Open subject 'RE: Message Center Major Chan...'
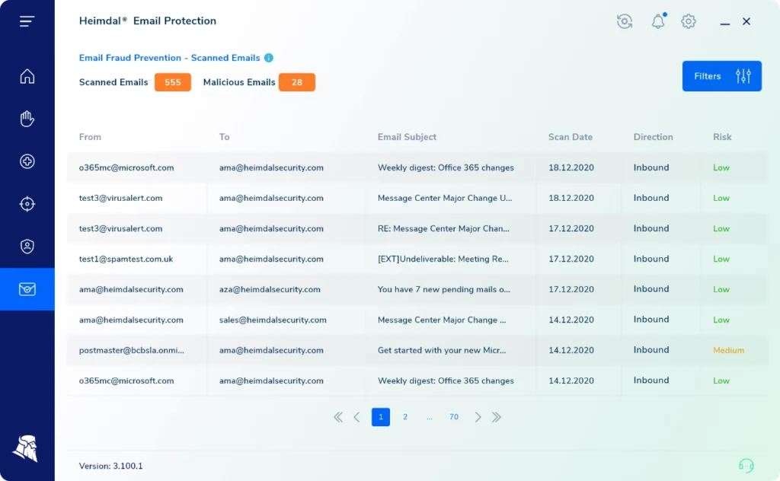Image resolution: width=780 pixels, height=481 pixels. point(444,228)
